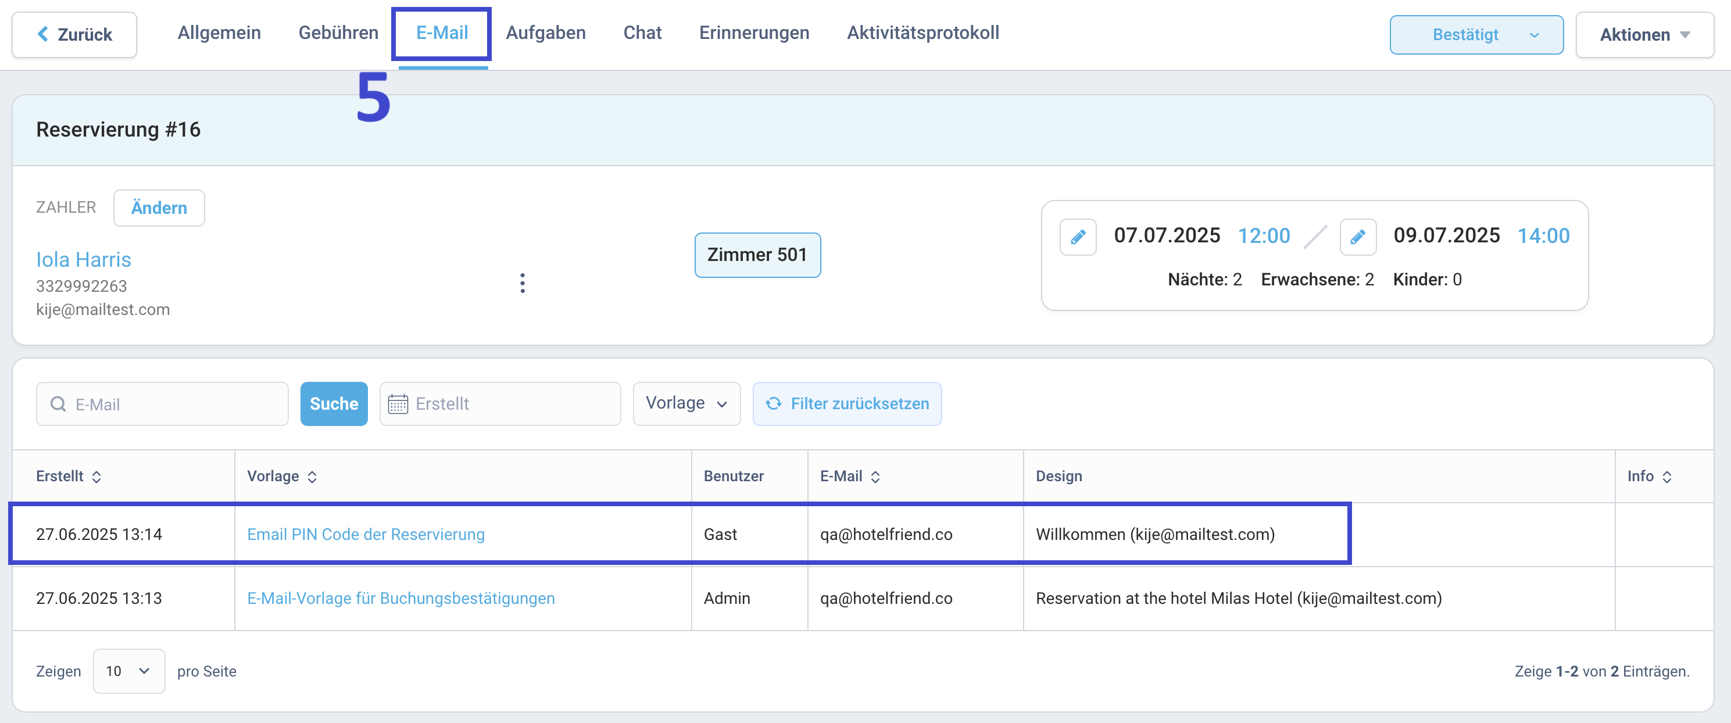Click the Zimmer 501 room badge
This screenshot has width=1731, height=723.
coord(757,255)
